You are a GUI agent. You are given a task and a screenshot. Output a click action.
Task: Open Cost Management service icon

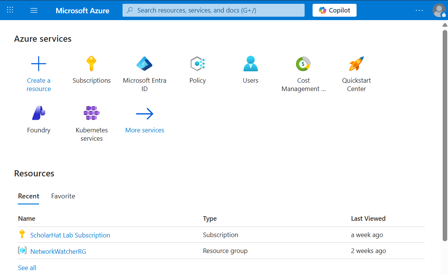tap(303, 64)
